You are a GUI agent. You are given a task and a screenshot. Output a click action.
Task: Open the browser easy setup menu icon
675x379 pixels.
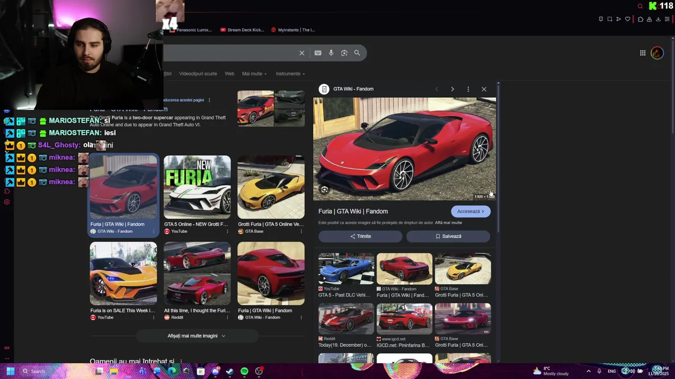[x=667, y=19]
